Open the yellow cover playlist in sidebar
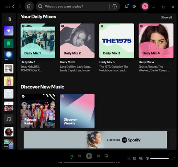Viewport: 178px width, 167px height. (x=9, y=81)
